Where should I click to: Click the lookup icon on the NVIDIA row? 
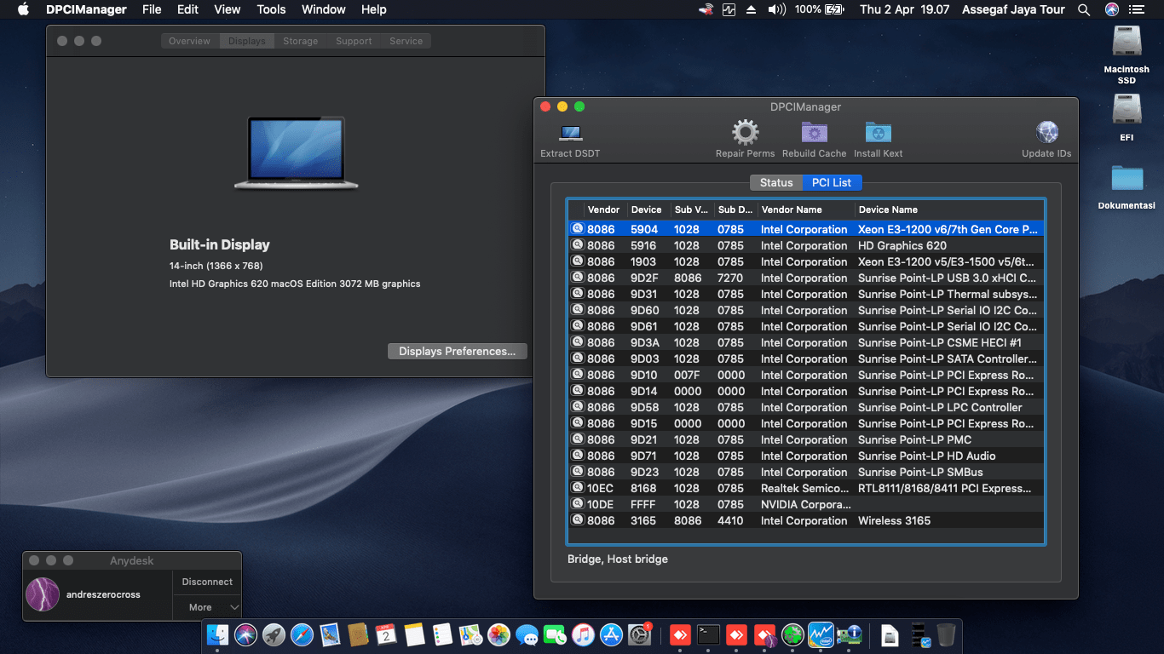tap(577, 503)
